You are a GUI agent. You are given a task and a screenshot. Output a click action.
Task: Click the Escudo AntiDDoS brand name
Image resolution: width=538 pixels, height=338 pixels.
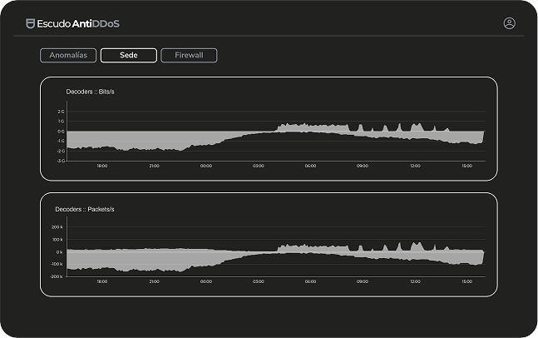(x=78, y=23)
